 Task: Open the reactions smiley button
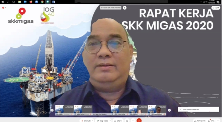coord(127,121)
